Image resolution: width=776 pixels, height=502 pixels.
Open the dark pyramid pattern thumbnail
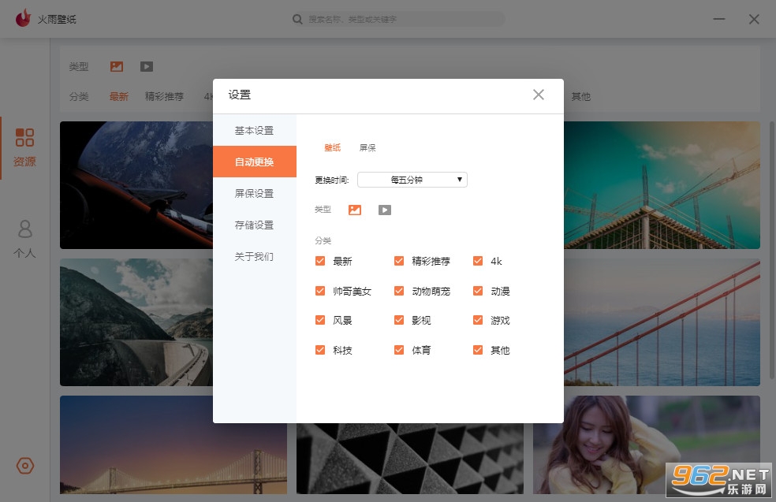click(x=410, y=459)
